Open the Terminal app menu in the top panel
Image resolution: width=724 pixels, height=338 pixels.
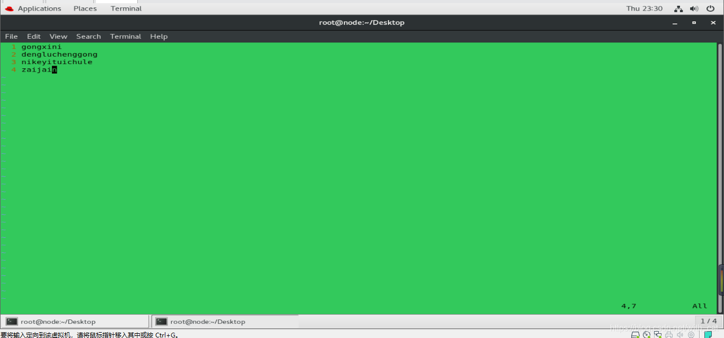pyautogui.click(x=126, y=8)
